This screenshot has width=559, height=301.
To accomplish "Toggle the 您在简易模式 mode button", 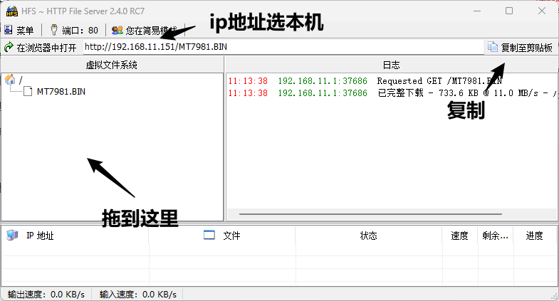I will (144, 31).
